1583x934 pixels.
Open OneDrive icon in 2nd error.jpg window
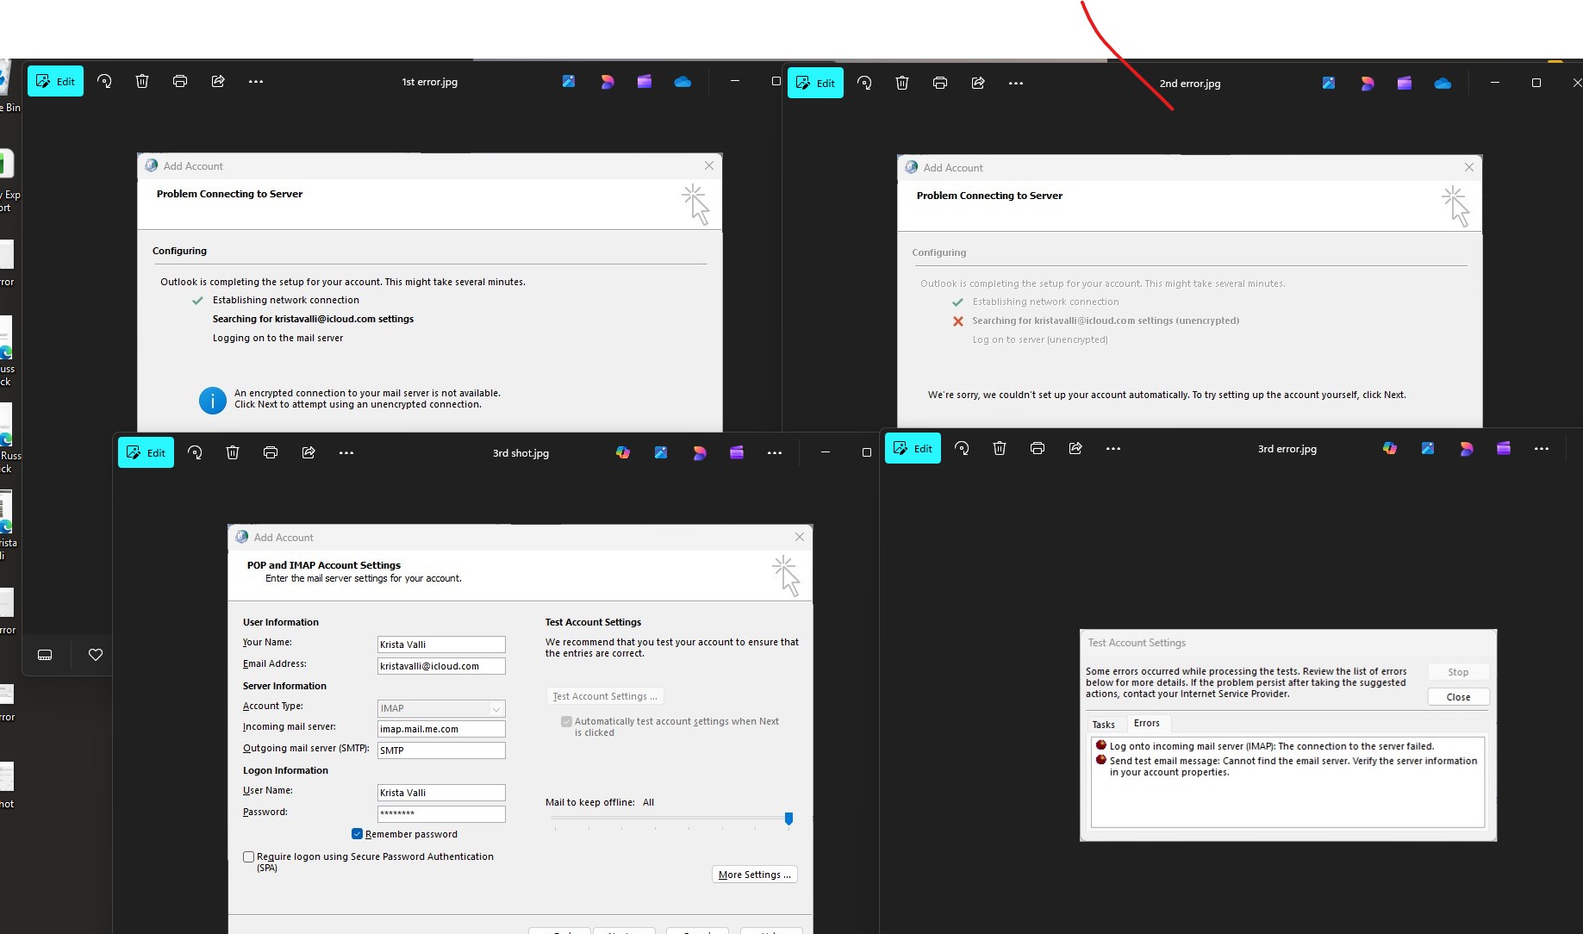[1443, 83]
